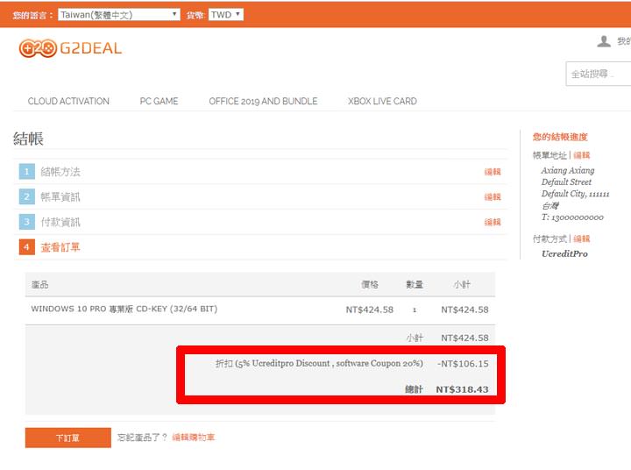Click the step 1 number badge
The image size is (631, 470).
pos(26,172)
